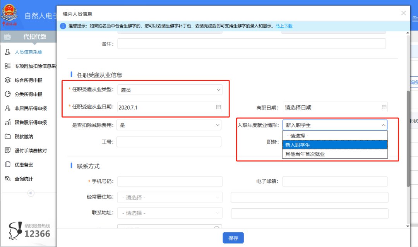
Task: Click the 综合所得申报 layers icon
Action: pyautogui.click(x=7, y=80)
